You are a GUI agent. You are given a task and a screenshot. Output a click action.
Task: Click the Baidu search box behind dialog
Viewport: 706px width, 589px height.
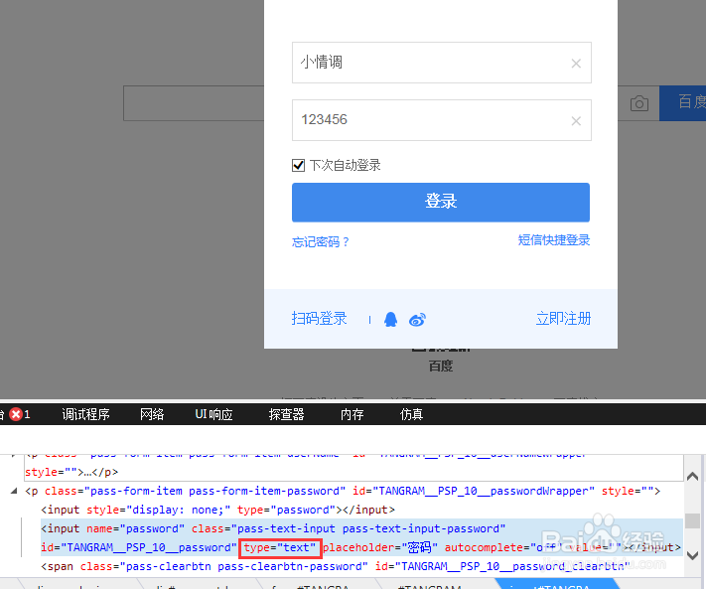click(194, 103)
